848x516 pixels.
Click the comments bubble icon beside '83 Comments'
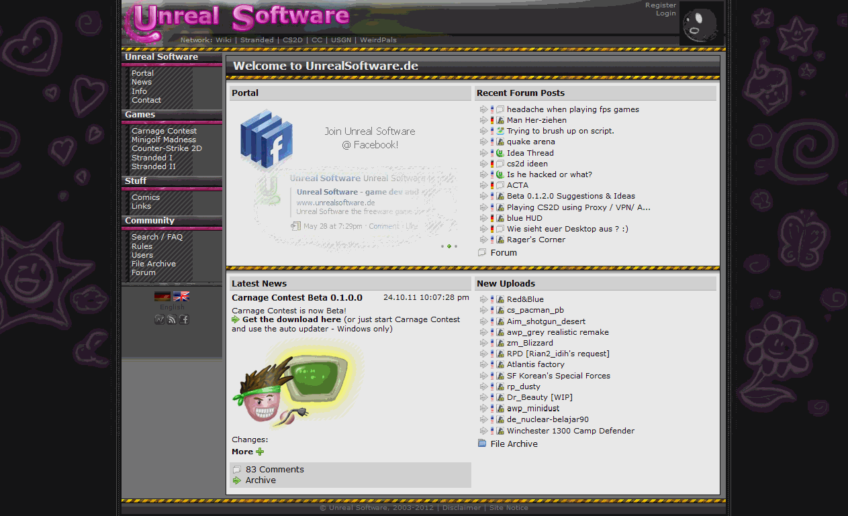click(x=237, y=470)
